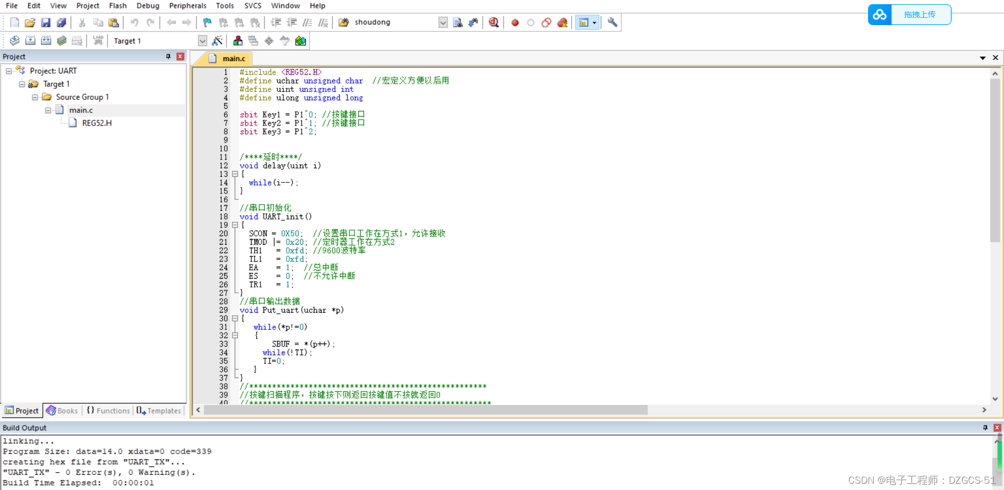Click the shoudong find text field
Screen dimensions: 1004x490
coord(395,22)
